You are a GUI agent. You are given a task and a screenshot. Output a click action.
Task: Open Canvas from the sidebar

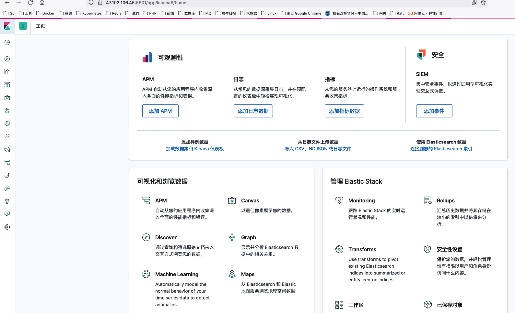(7, 98)
